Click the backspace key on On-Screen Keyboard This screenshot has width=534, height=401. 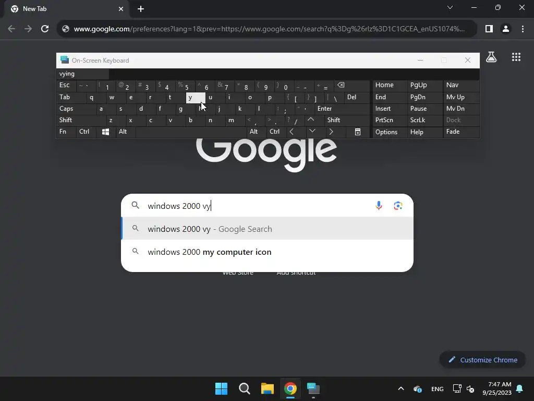point(353,85)
